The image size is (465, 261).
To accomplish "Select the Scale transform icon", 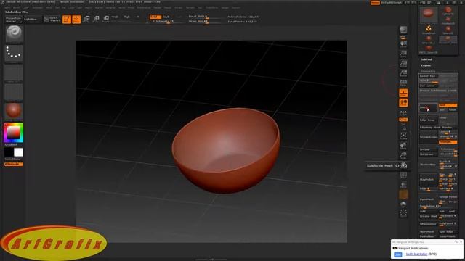I will click(96, 20).
